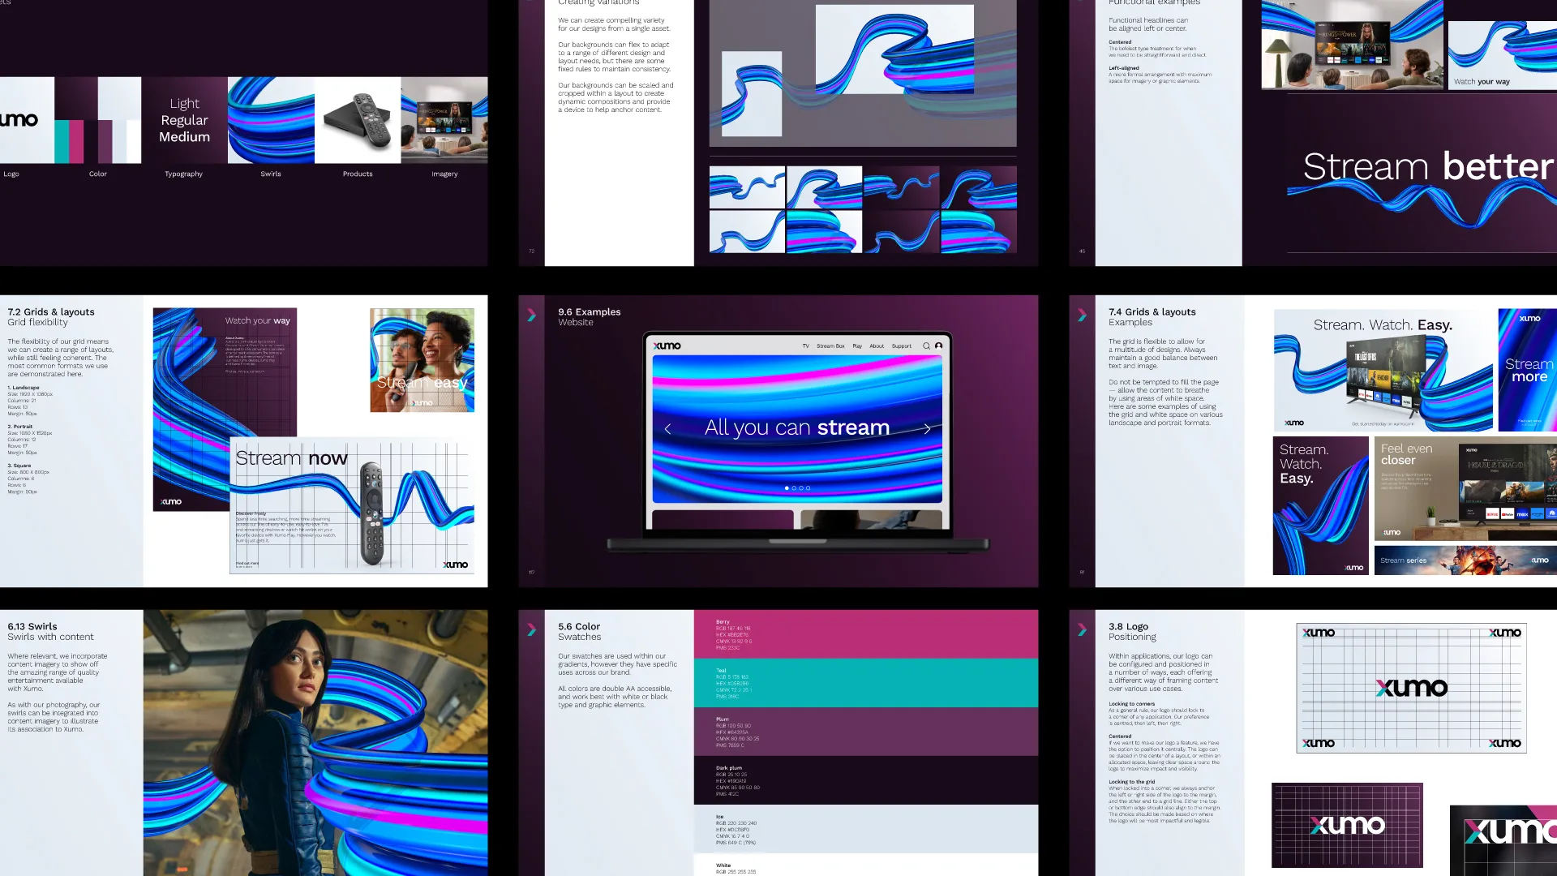The height and width of the screenshot is (876, 1557).
Task: Select the first carousel dot in the website mockup
Action: click(x=787, y=488)
